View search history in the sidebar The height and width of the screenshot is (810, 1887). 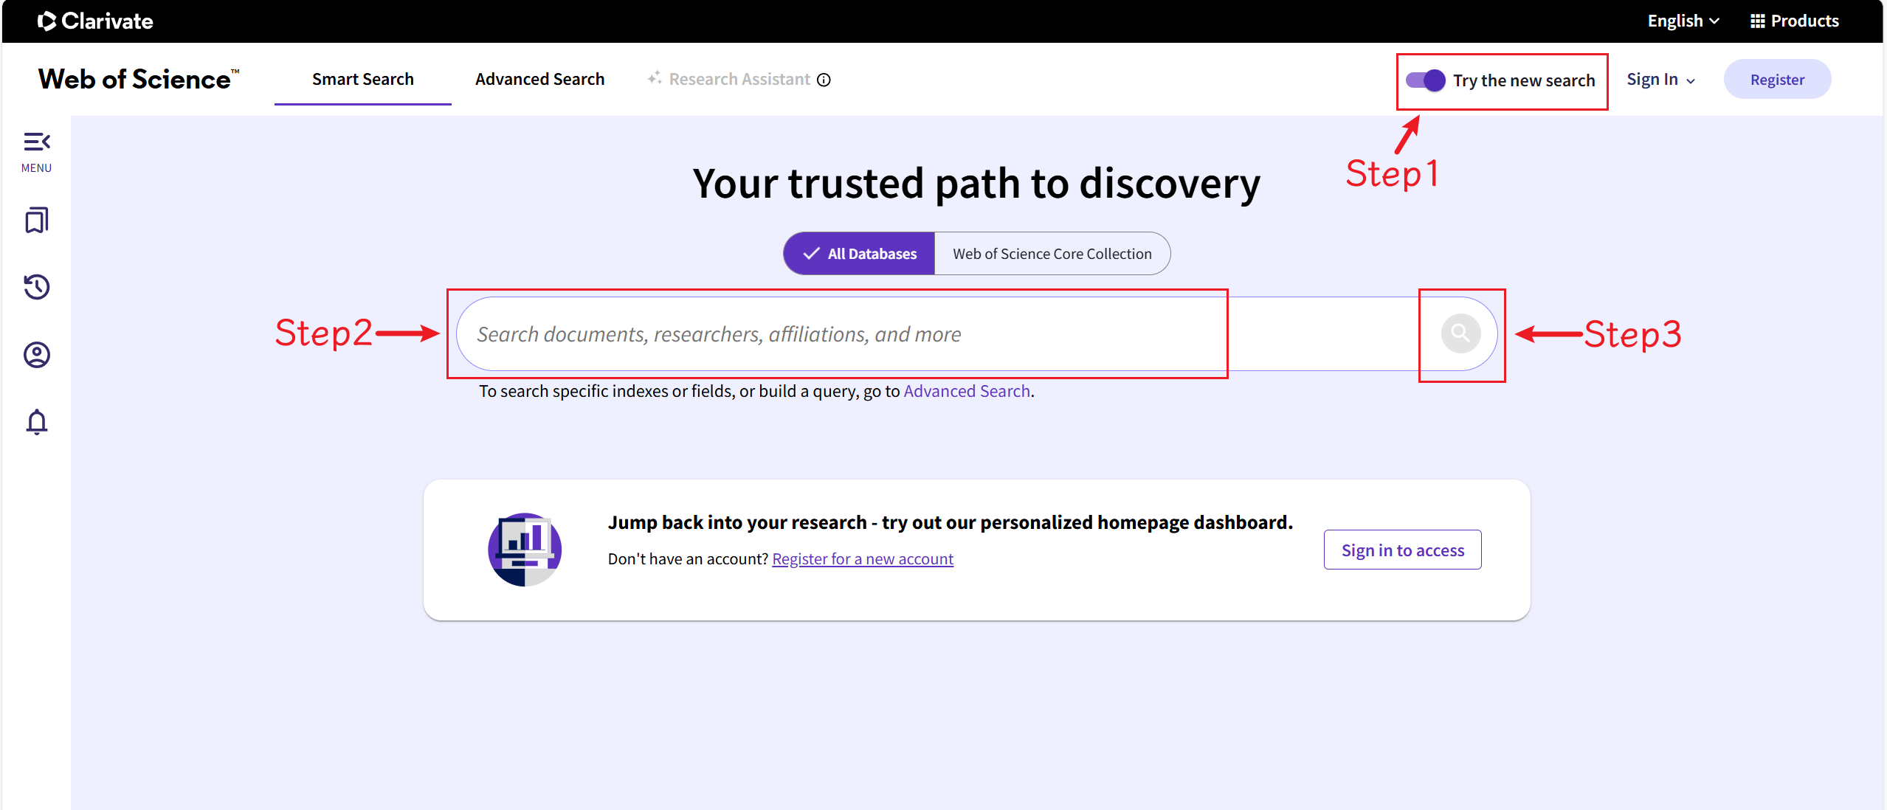tap(36, 286)
